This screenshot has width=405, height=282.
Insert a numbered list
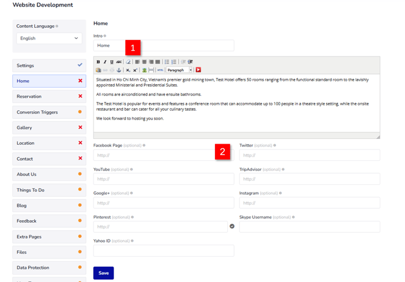click(174, 62)
